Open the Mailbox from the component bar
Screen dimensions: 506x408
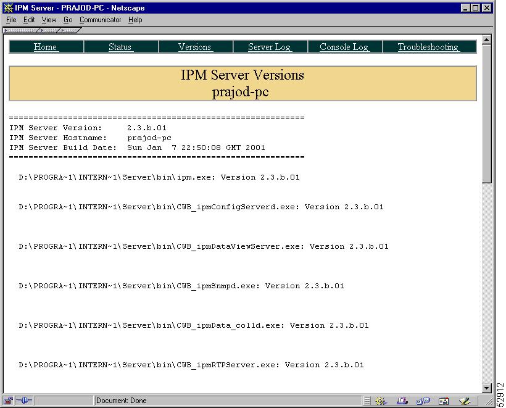402,400
